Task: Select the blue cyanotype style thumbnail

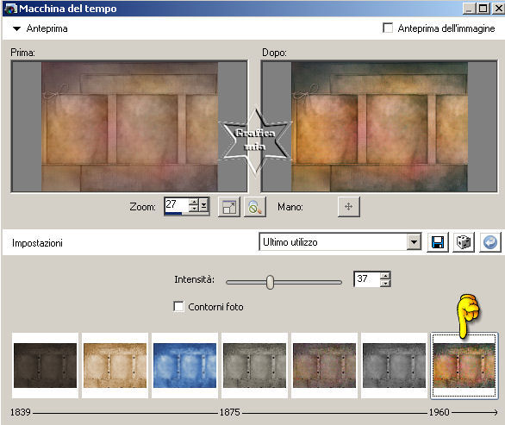Action: pyautogui.click(x=185, y=366)
